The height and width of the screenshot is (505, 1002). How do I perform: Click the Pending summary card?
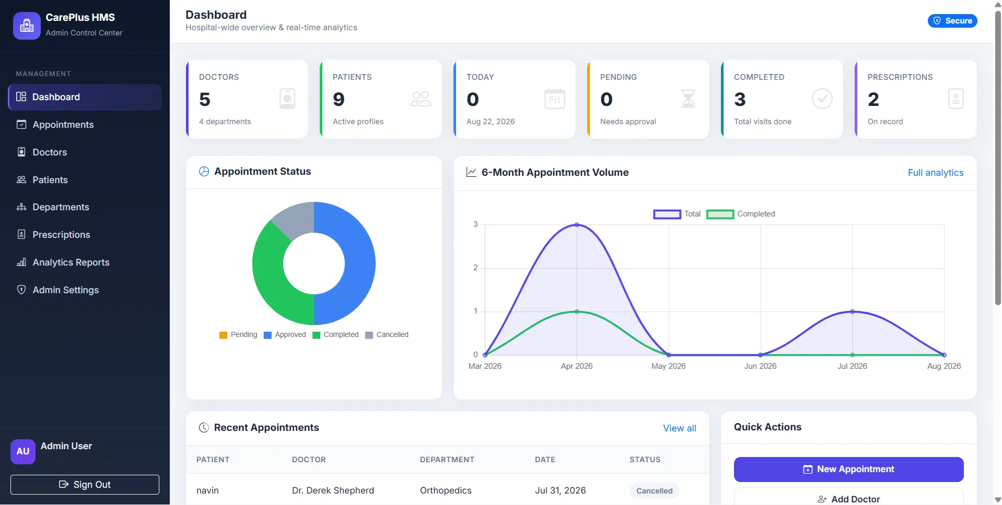click(x=648, y=99)
